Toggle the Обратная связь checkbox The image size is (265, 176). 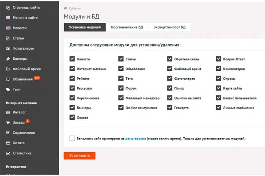(x=170, y=59)
